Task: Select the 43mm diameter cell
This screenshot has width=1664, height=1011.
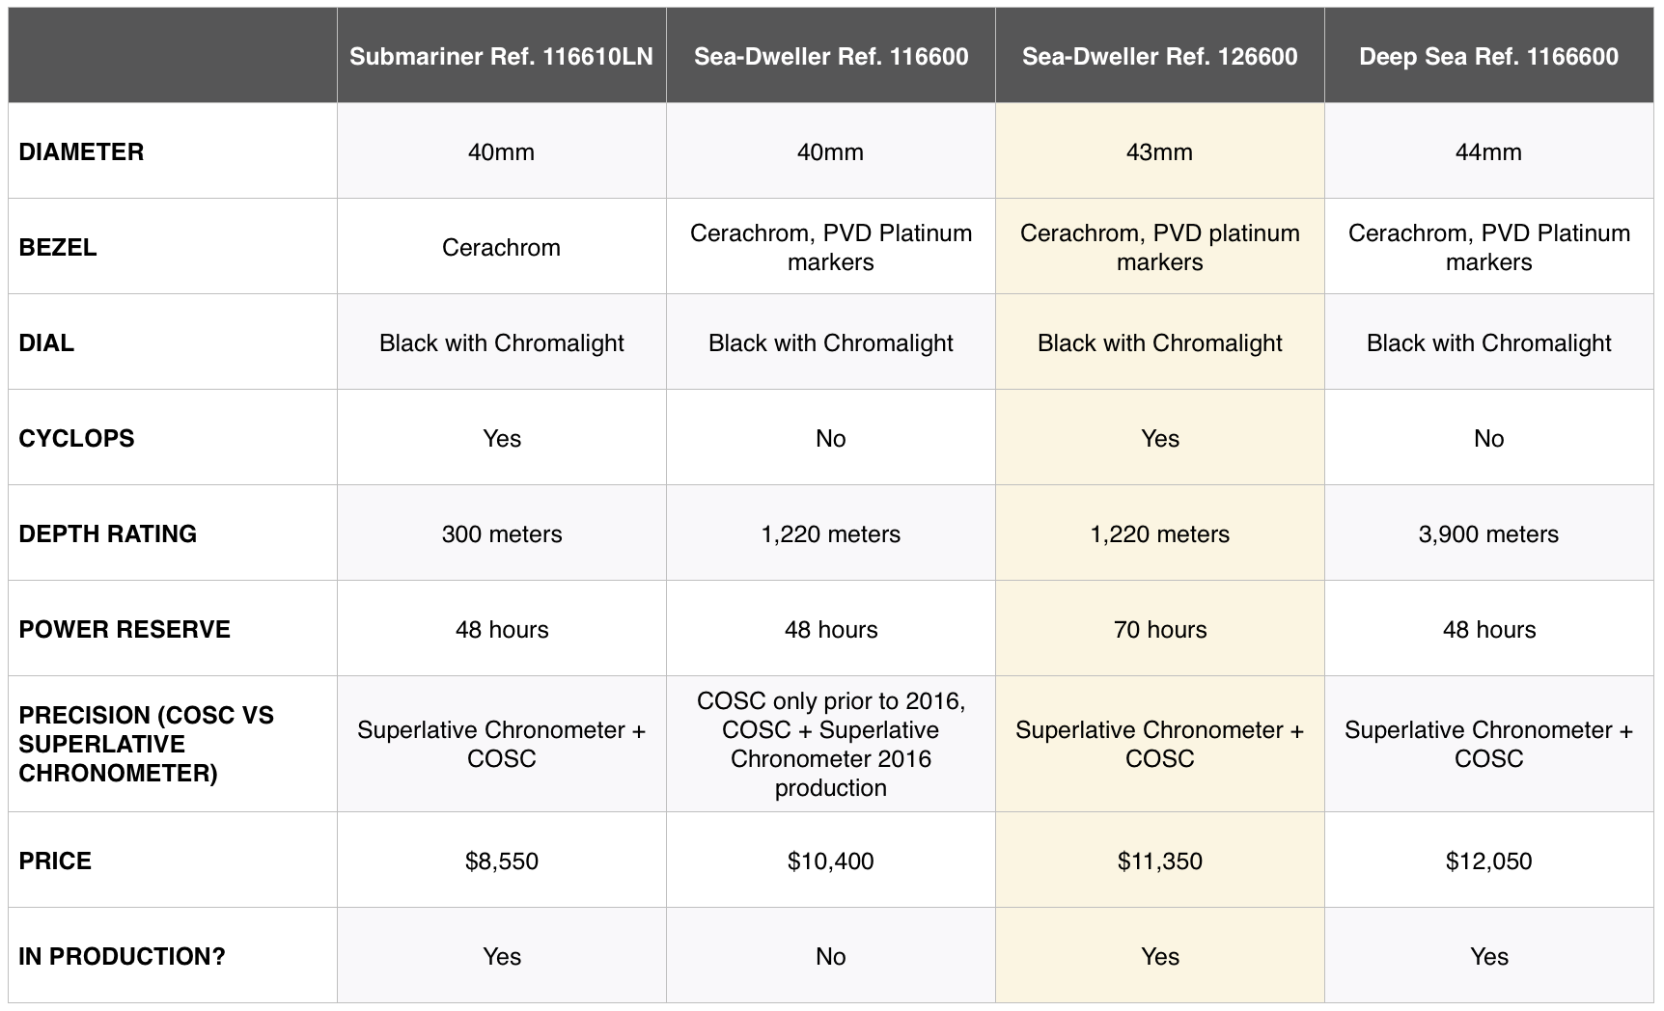Action: (1159, 152)
